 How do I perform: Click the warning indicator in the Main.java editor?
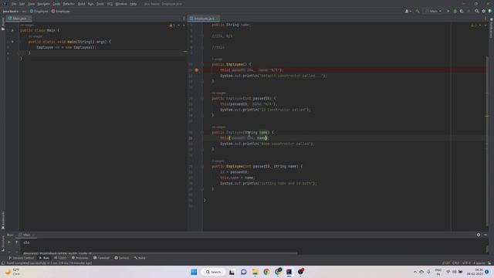[171, 25]
